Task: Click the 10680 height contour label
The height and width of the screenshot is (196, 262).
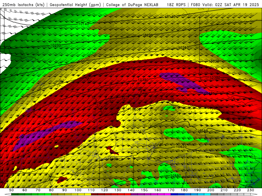Action: [x=176, y=176]
